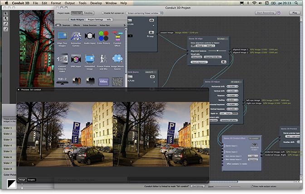The image size is (305, 194).
Task: Open the Format menu
Action: [x=56, y=3]
